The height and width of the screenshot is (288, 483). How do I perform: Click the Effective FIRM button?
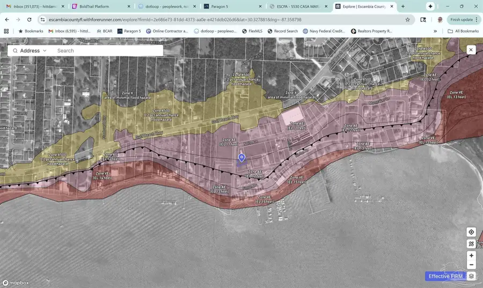pyautogui.click(x=445, y=276)
